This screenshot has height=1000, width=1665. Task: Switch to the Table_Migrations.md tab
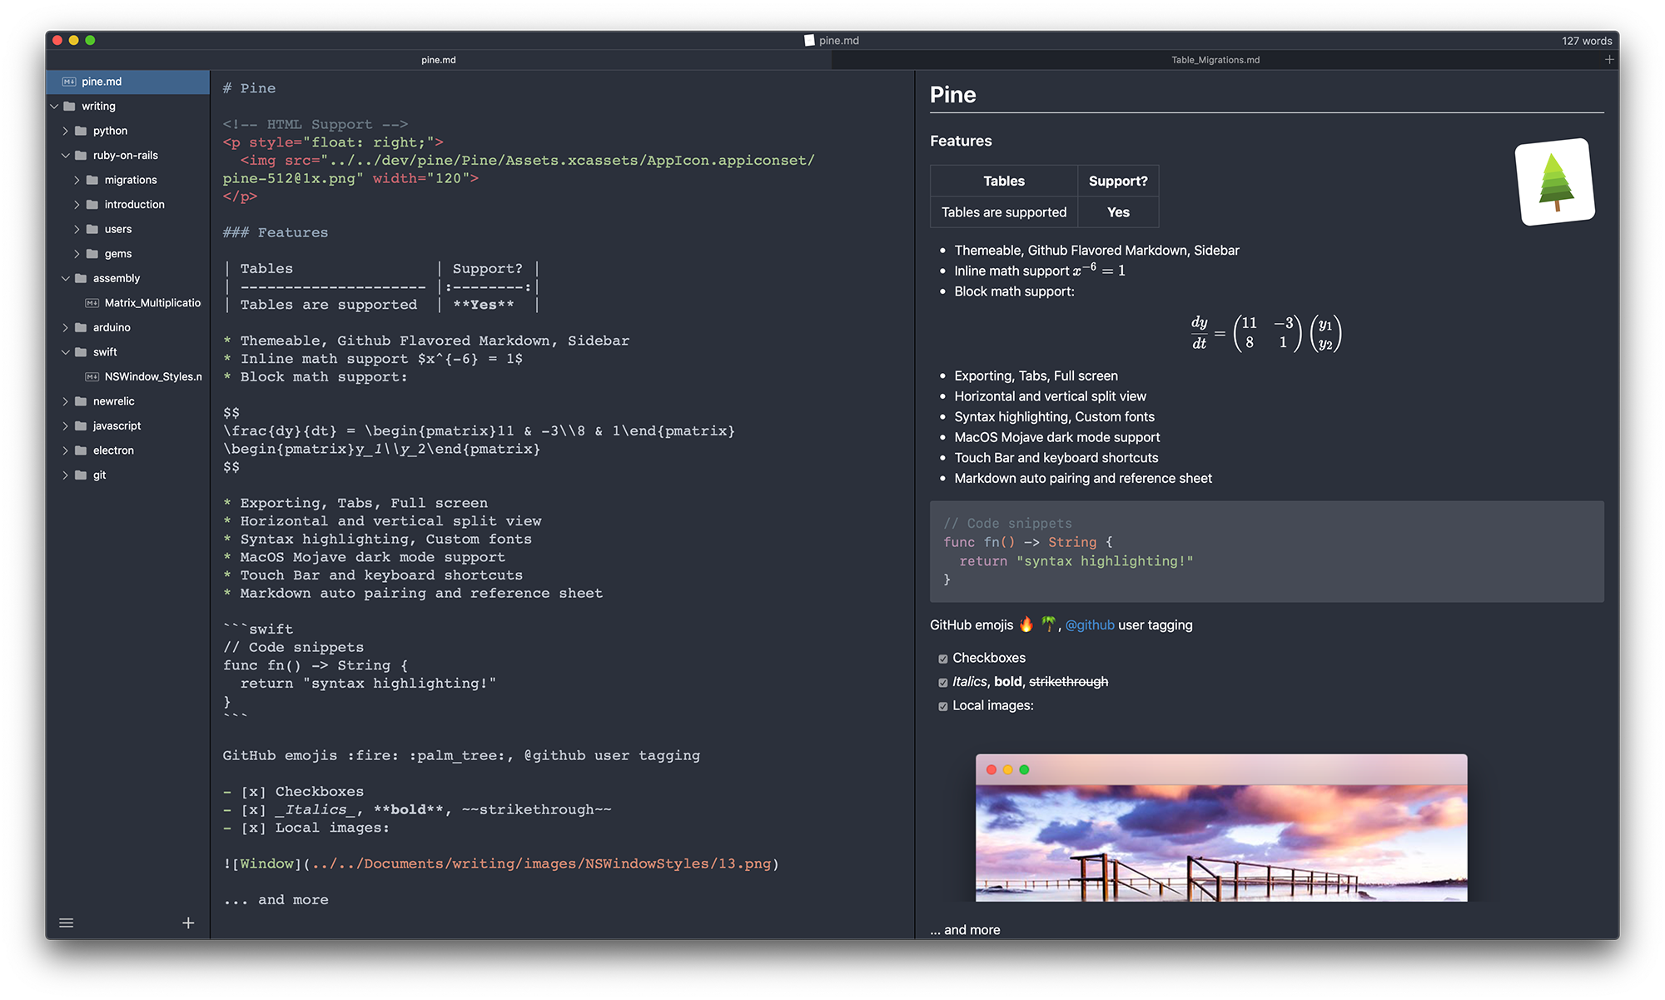click(1215, 60)
